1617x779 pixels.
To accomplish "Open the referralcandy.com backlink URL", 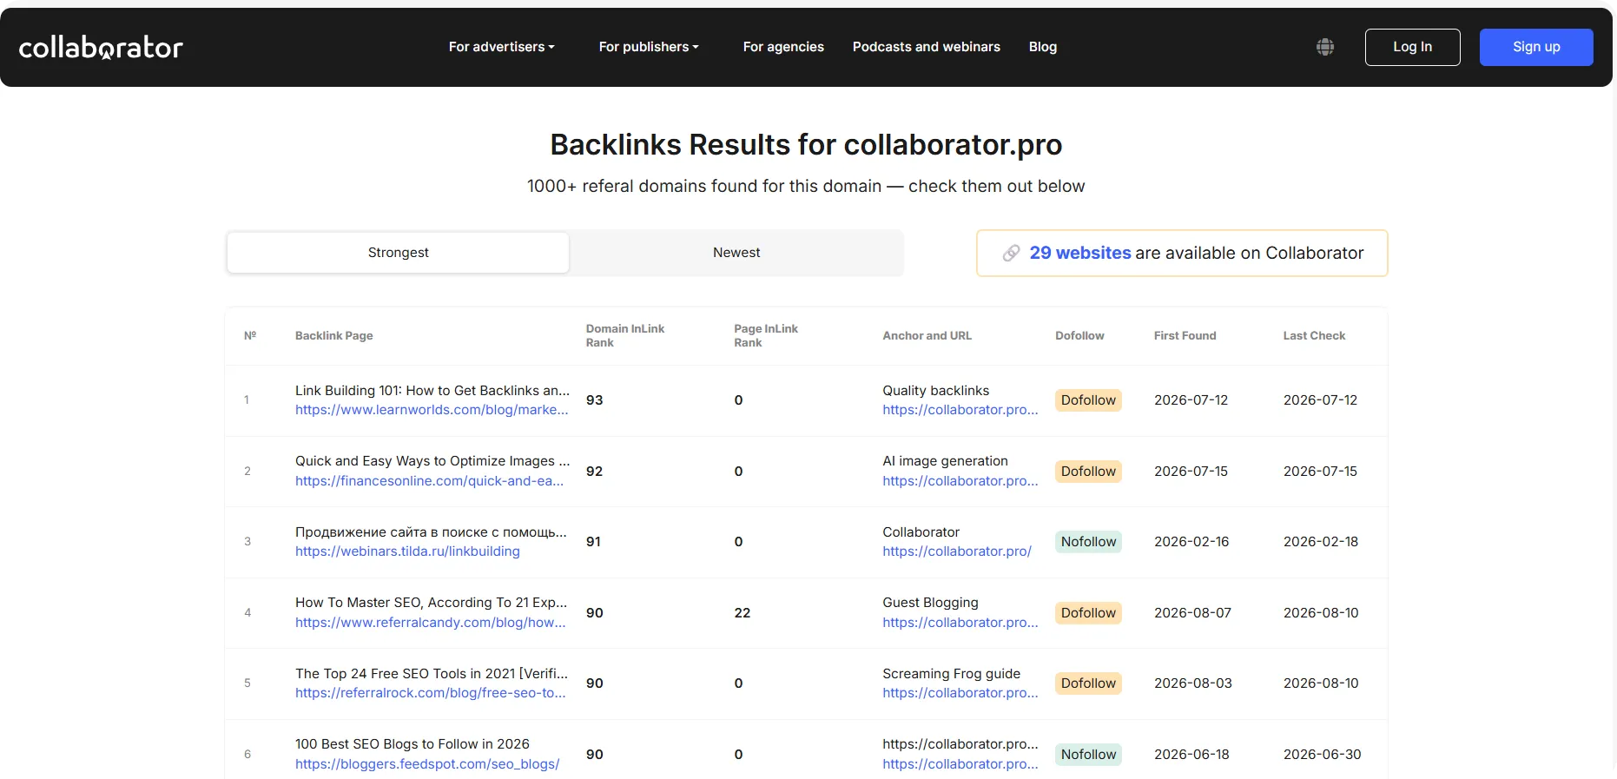I will [430, 623].
